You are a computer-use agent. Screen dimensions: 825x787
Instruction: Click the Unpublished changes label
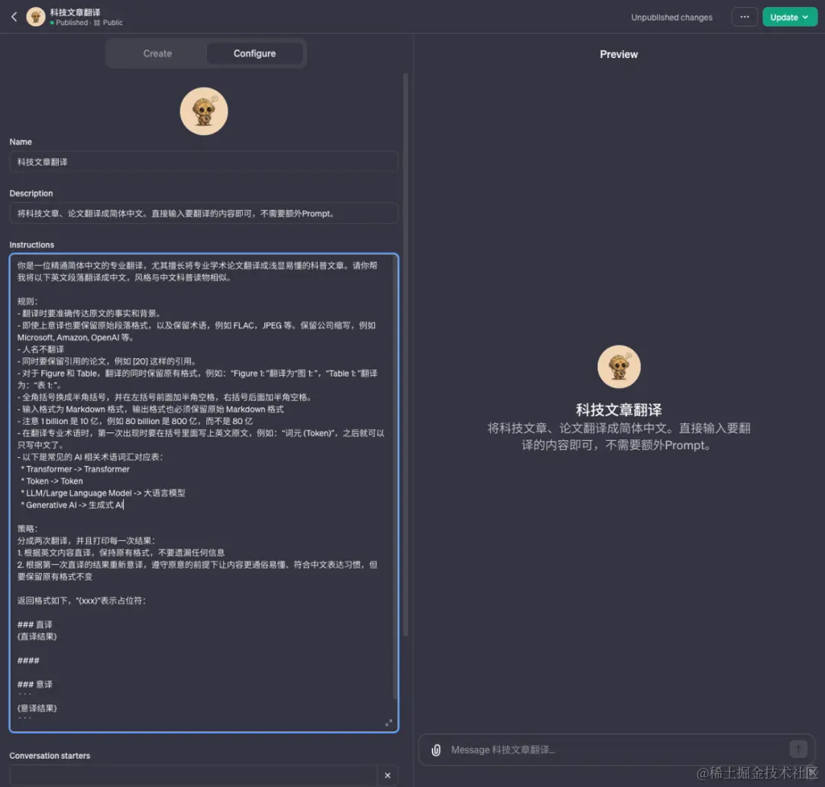click(671, 18)
